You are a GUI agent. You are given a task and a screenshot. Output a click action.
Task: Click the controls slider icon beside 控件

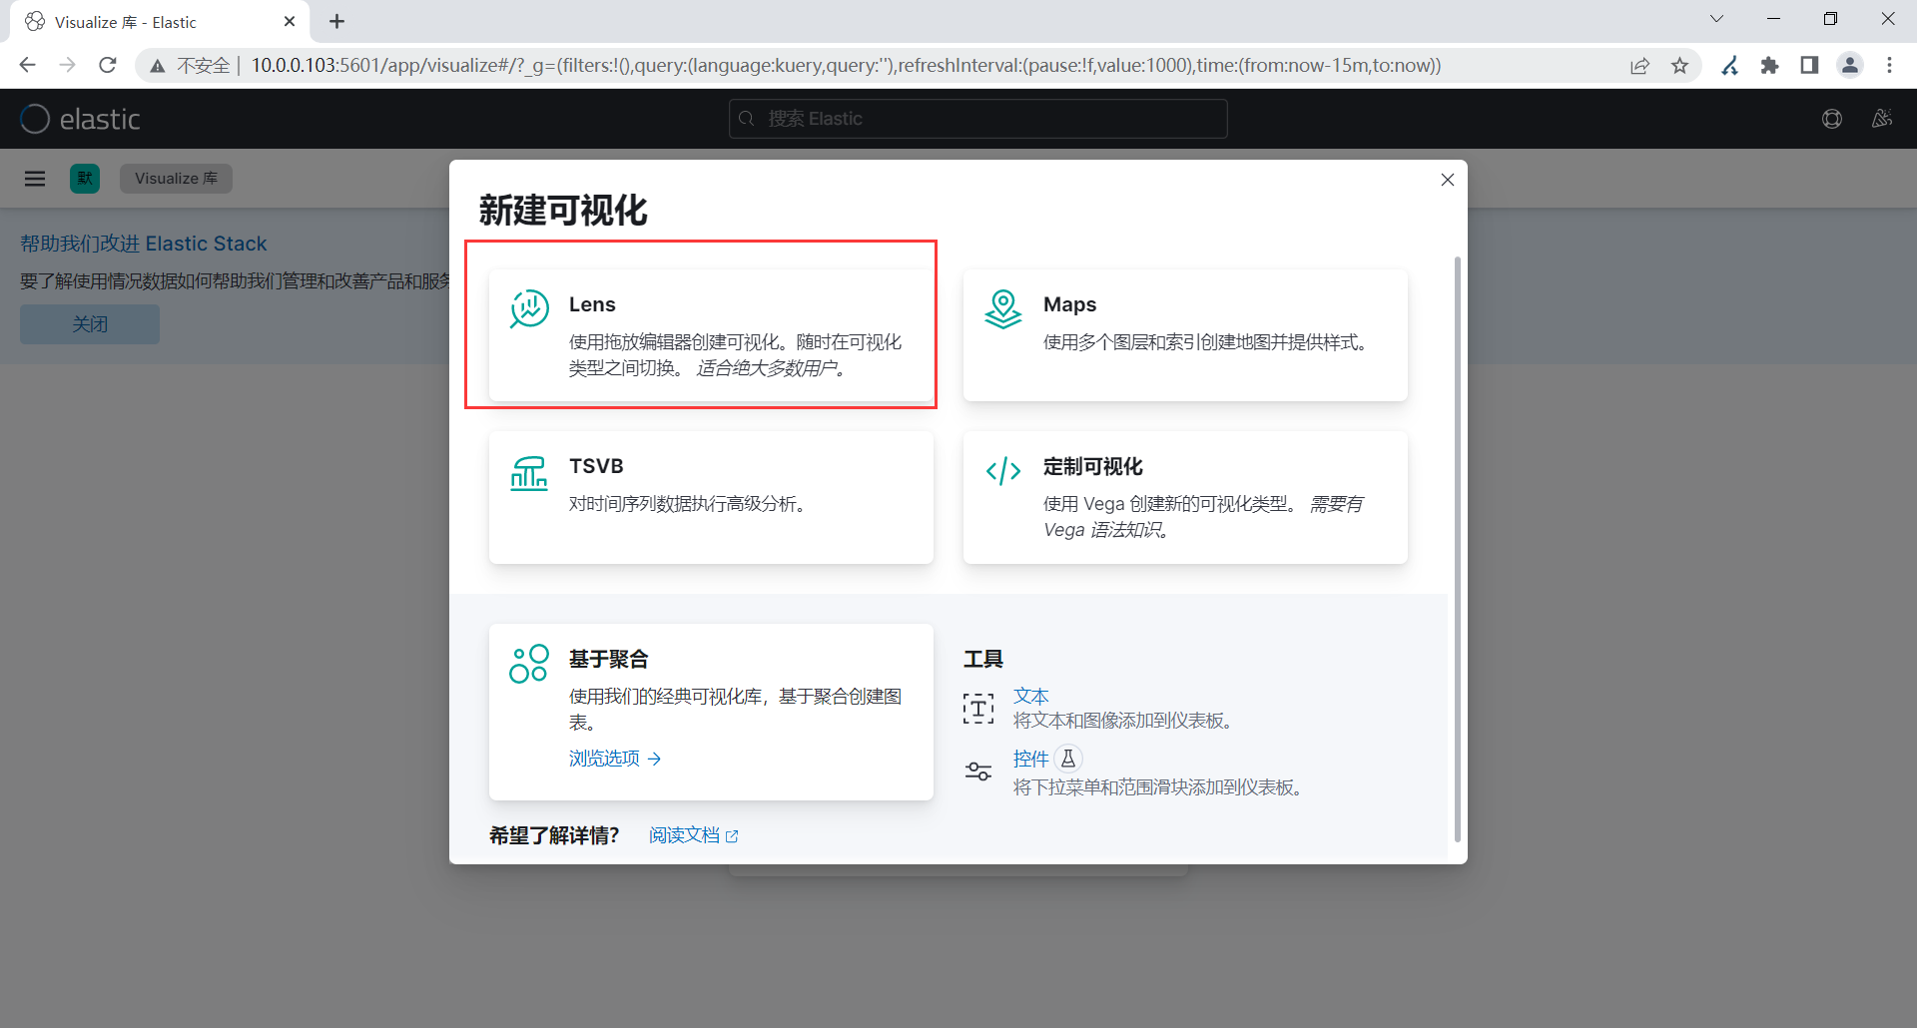(978, 771)
